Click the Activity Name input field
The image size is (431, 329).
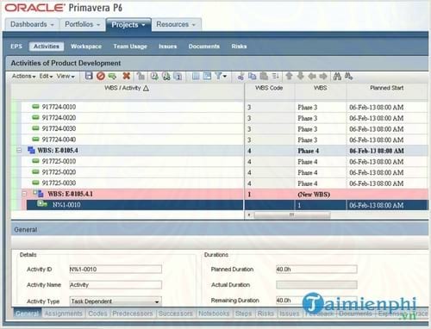(116, 285)
